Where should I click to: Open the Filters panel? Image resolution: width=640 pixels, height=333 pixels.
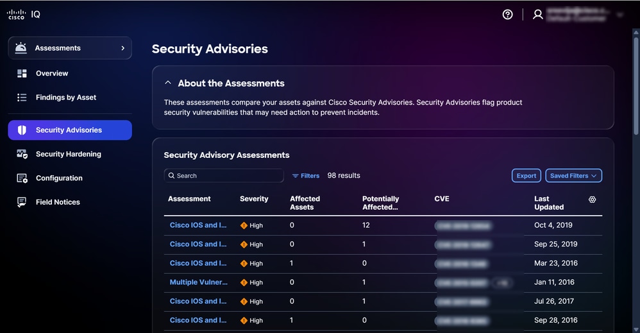pos(306,176)
